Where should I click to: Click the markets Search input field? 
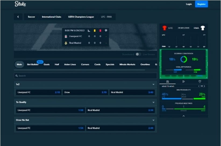click(85, 76)
